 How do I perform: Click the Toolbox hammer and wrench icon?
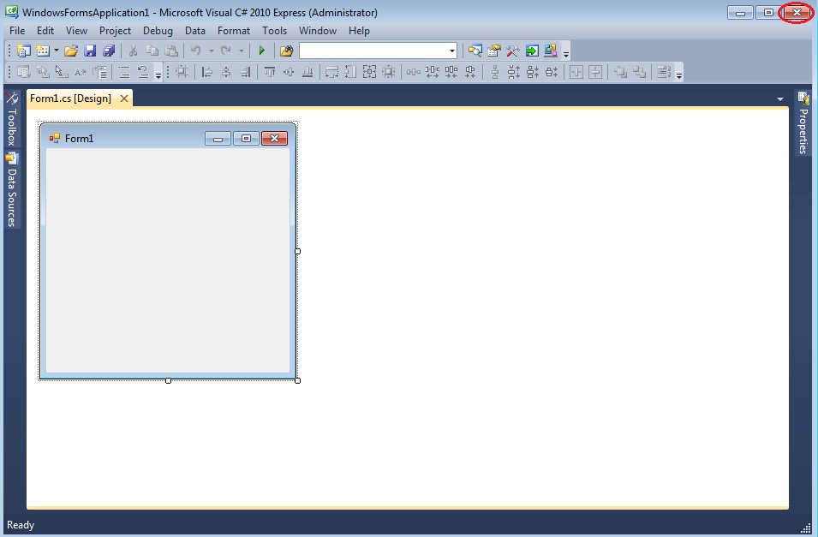tap(513, 51)
